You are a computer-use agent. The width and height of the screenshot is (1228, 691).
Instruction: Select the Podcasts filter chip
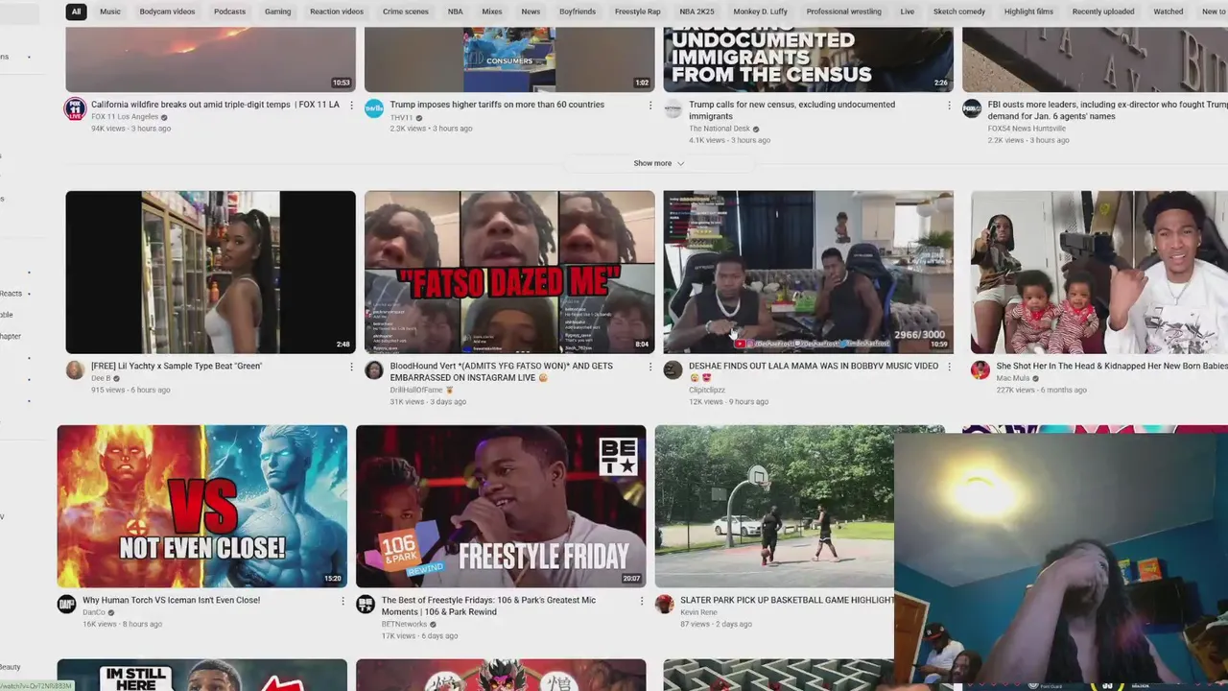coord(229,12)
